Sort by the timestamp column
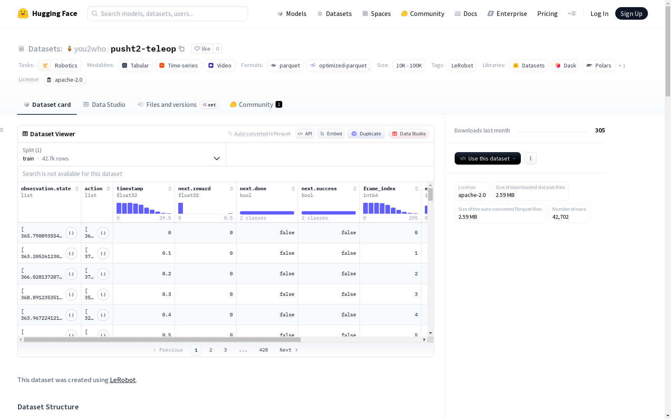The height and width of the screenshot is (419, 671). coord(170,189)
